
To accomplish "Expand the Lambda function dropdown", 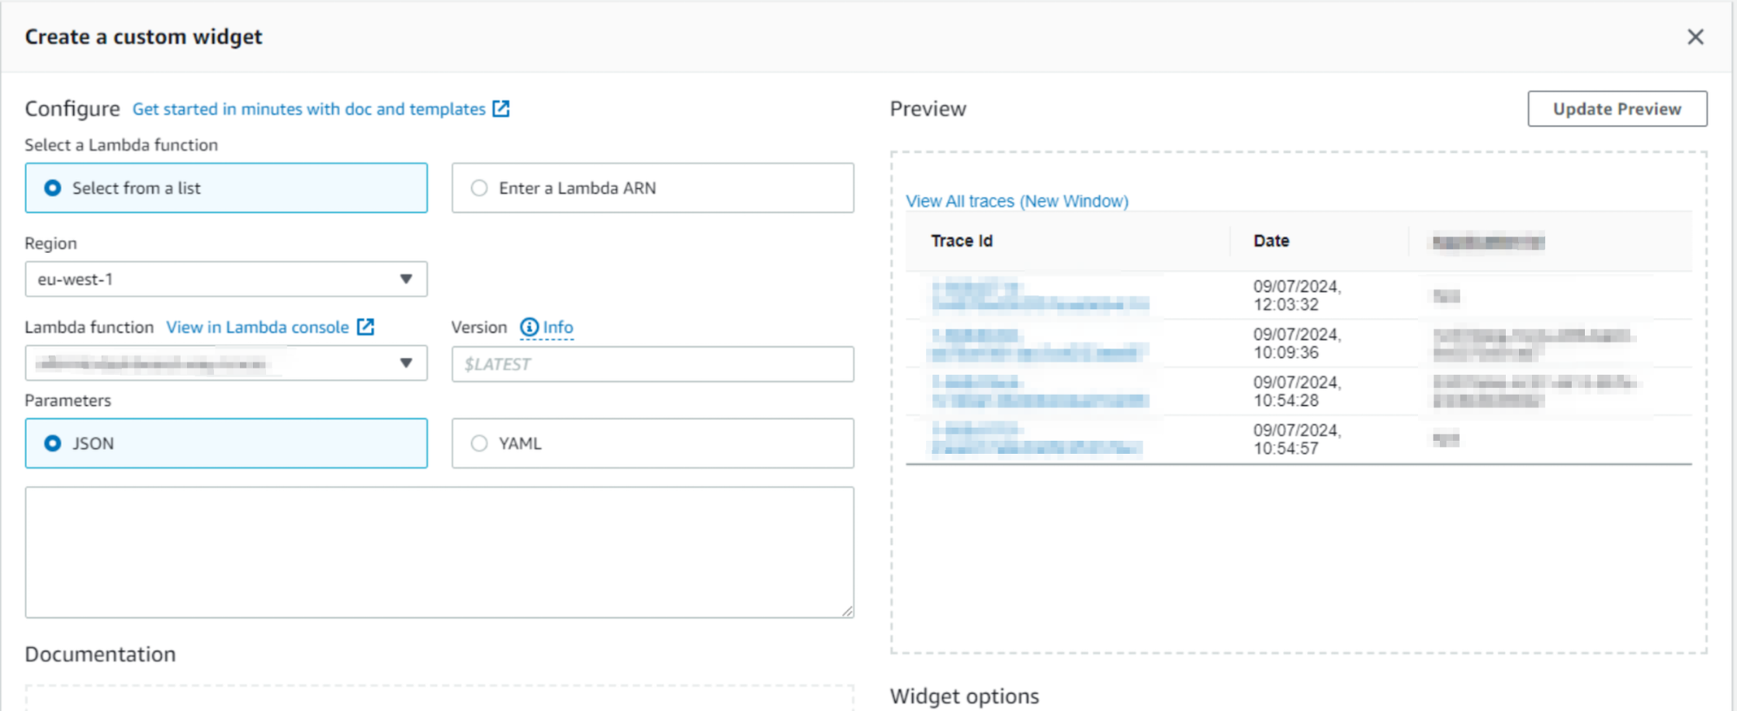I will point(226,363).
